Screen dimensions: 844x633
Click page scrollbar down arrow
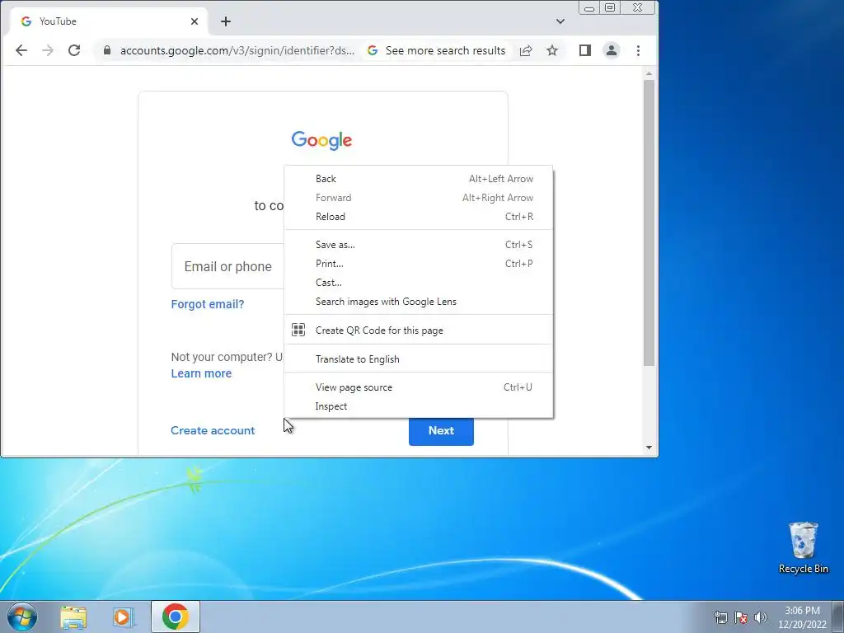[649, 448]
